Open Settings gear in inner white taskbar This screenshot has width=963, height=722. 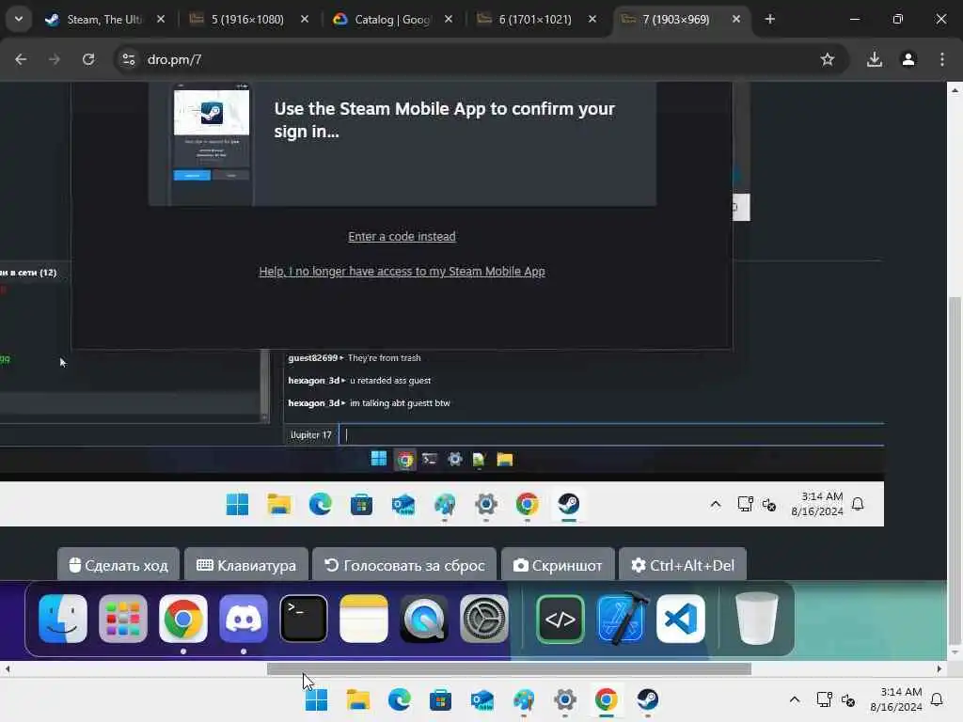(486, 504)
